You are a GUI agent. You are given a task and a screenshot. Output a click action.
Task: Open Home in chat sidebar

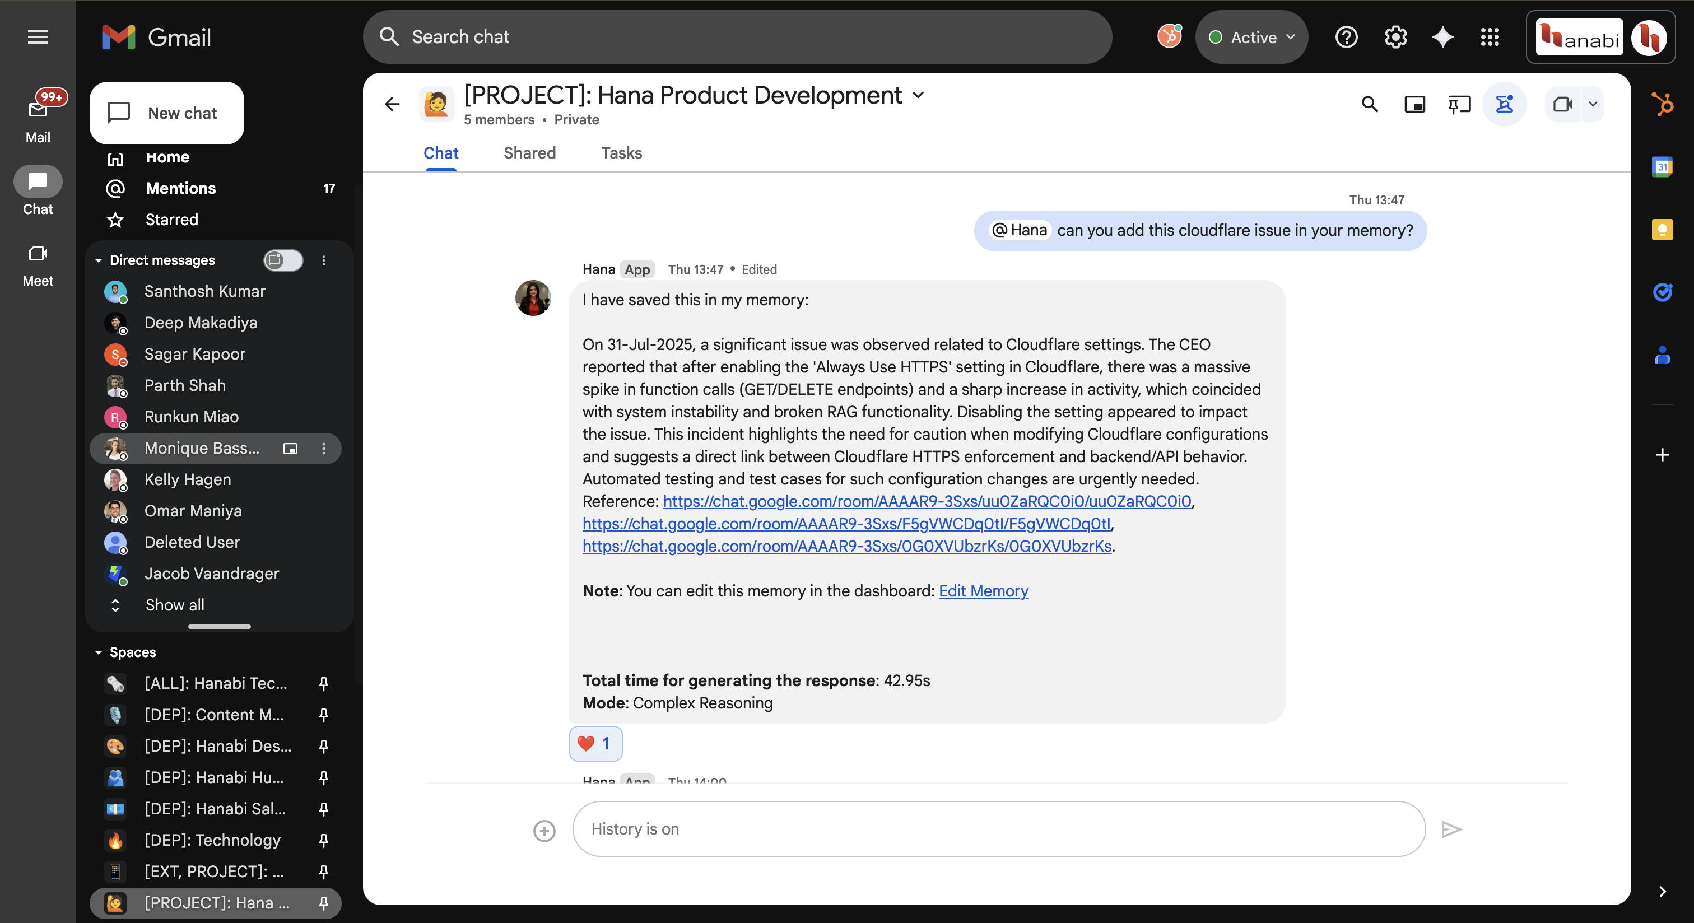[x=167, y=157]
